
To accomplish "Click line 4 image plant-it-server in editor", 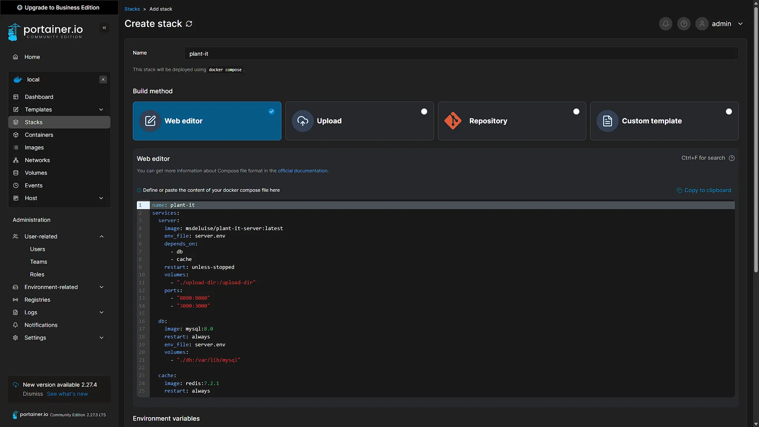I will (x=224, y=228).
